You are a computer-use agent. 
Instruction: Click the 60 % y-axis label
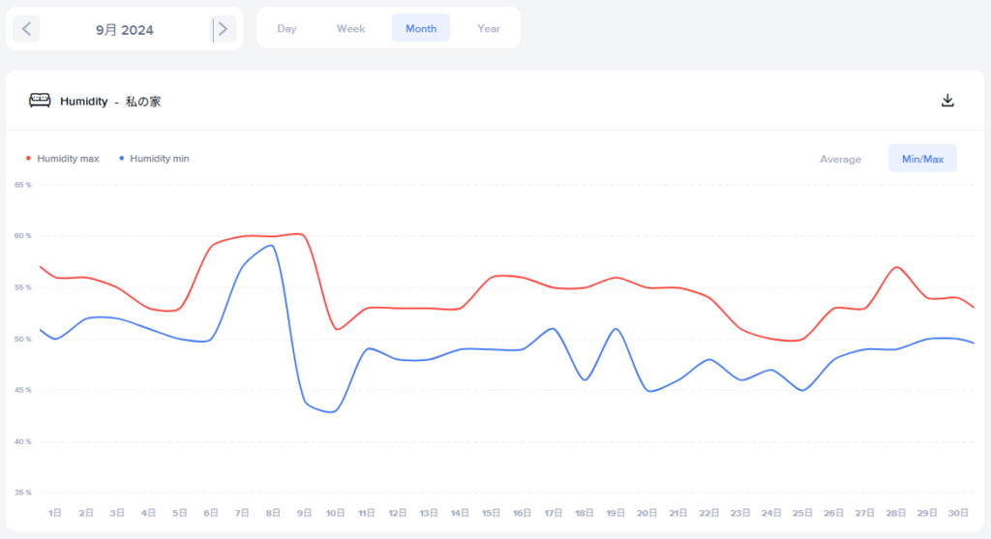(22, 236)
